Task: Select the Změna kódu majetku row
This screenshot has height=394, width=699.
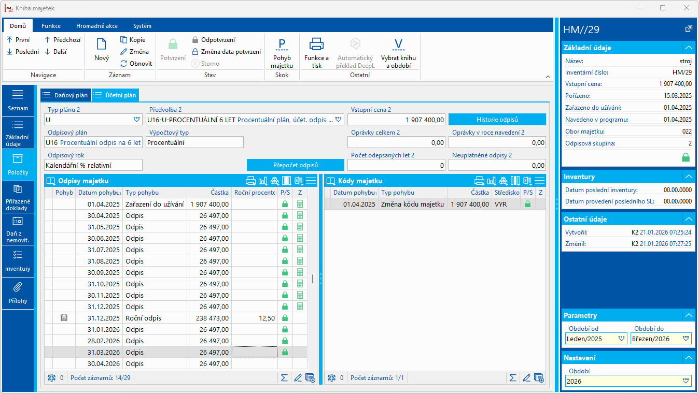Action: pos(435,204)
